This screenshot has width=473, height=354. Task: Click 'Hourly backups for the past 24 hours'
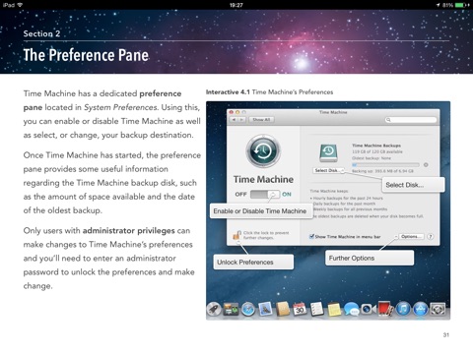pos(348,198)
